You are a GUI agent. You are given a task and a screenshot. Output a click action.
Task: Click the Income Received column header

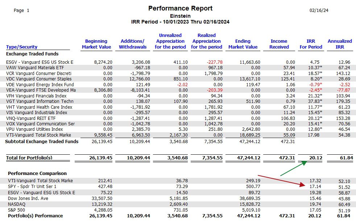[279, 44]
